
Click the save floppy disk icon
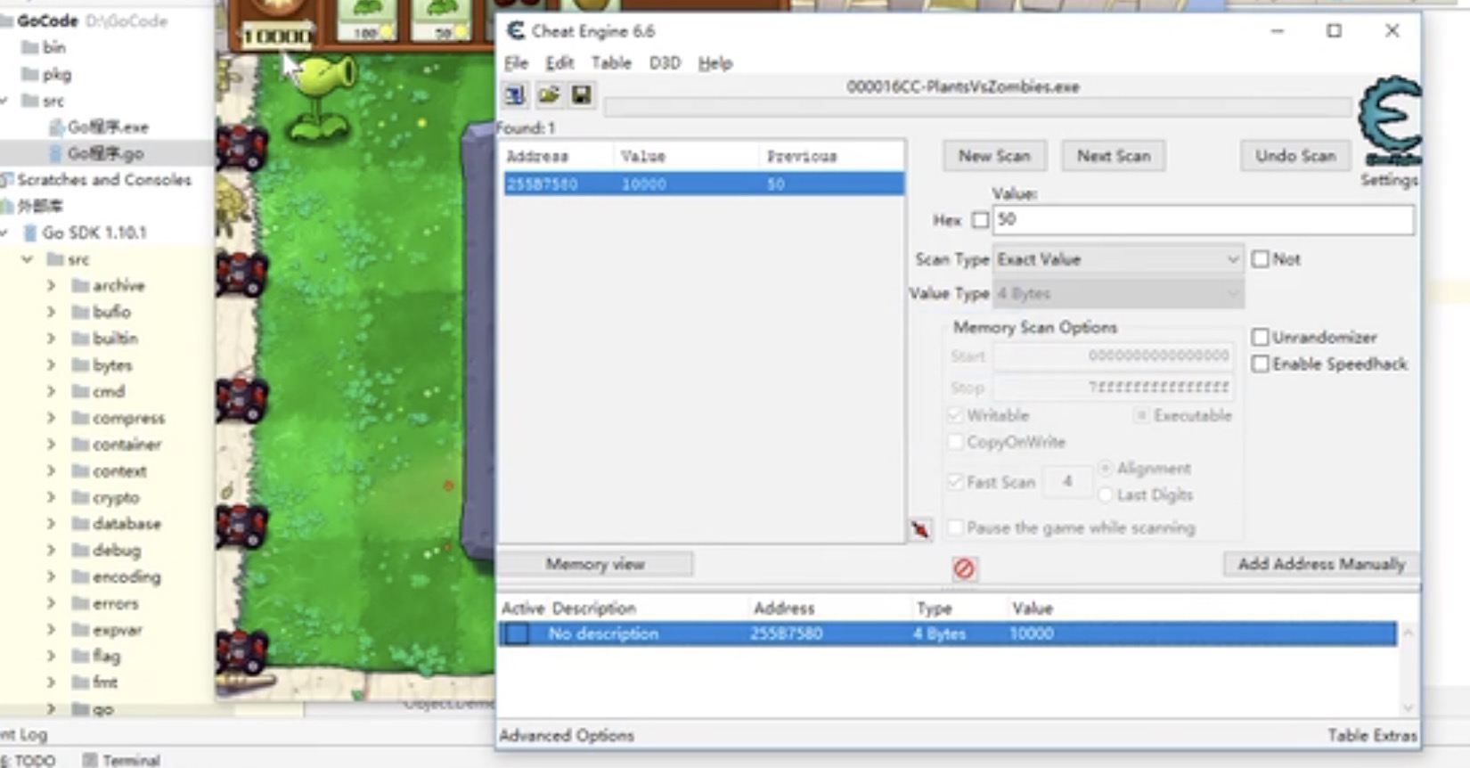tap(581, 94)
